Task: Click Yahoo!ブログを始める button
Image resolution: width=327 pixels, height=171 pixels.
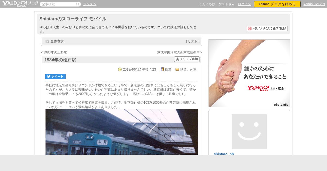Action: (277, 4)
